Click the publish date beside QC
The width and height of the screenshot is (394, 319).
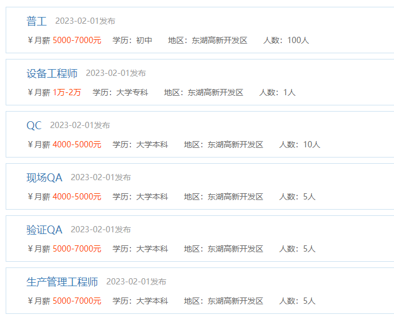tap(80, 126)
